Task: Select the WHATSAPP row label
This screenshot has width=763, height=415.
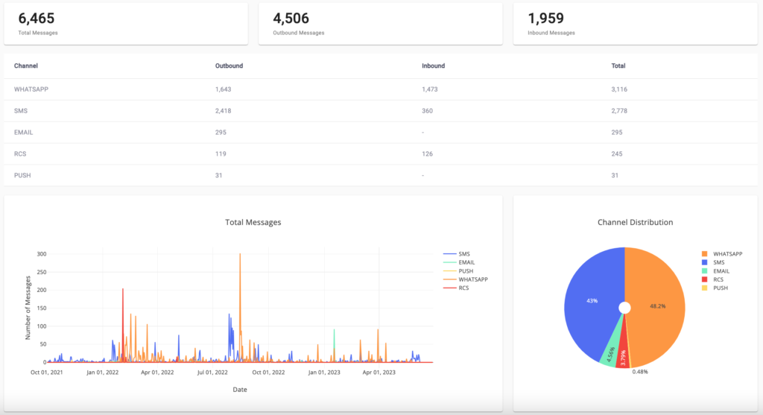Action: pyautogui.click(x=31, y=89)
